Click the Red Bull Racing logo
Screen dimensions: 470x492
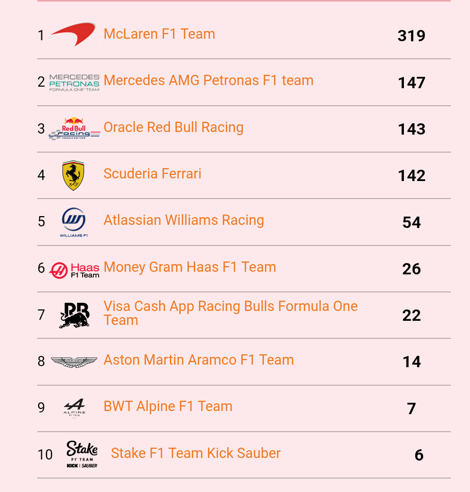(x=74, y=128)
